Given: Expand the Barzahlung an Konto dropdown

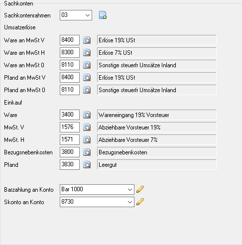Looking at the screenshot, I should click(130, 189).
